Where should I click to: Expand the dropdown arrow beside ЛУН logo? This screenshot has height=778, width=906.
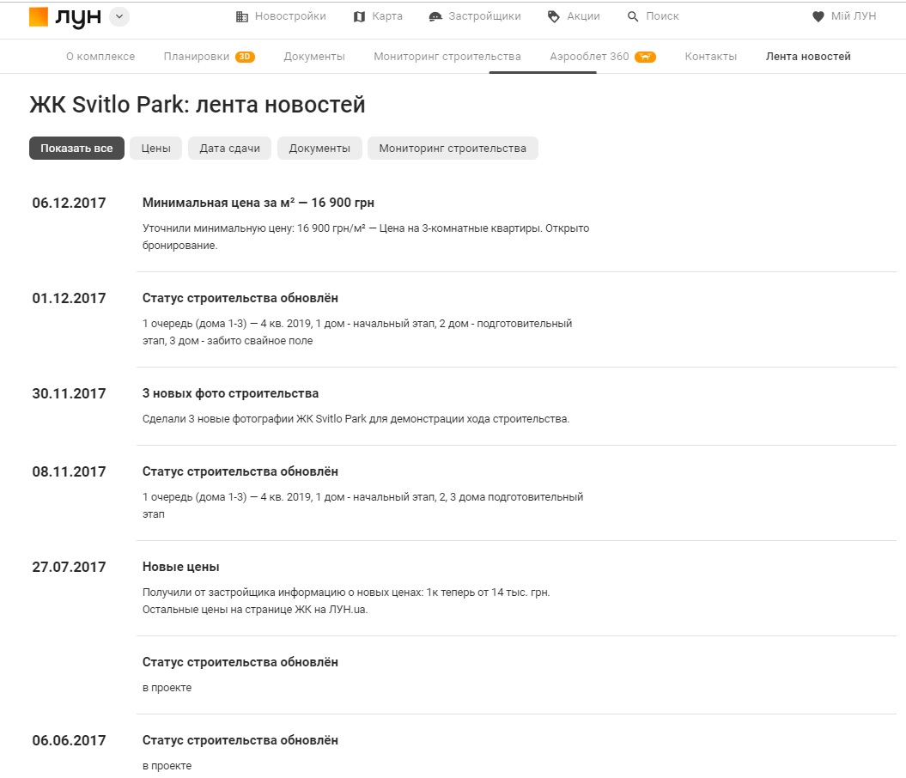pyautogui.click(x=119, y=17)
